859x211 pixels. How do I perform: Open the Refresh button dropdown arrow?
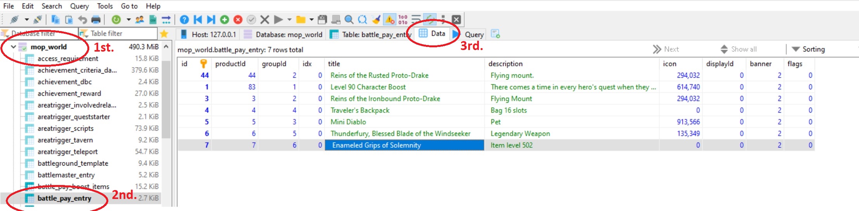click(128, 19)
